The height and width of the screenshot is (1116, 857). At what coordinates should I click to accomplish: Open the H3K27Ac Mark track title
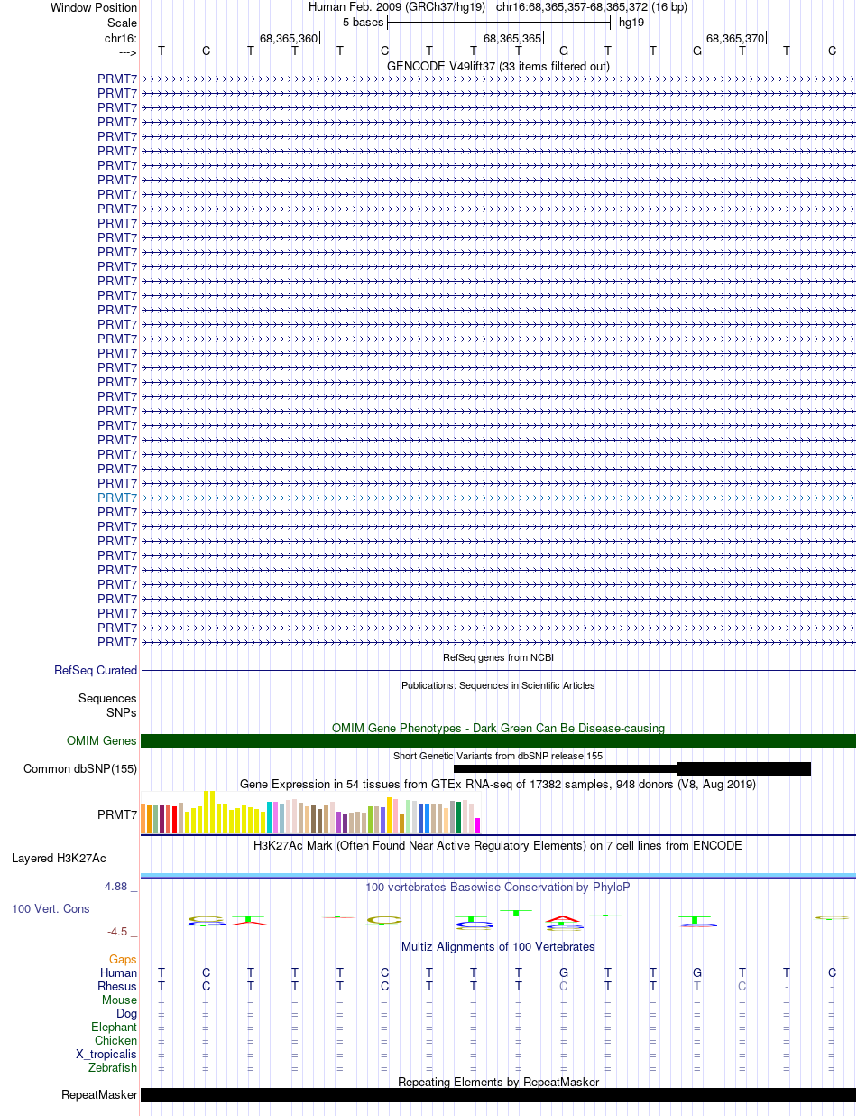point(498,846)
